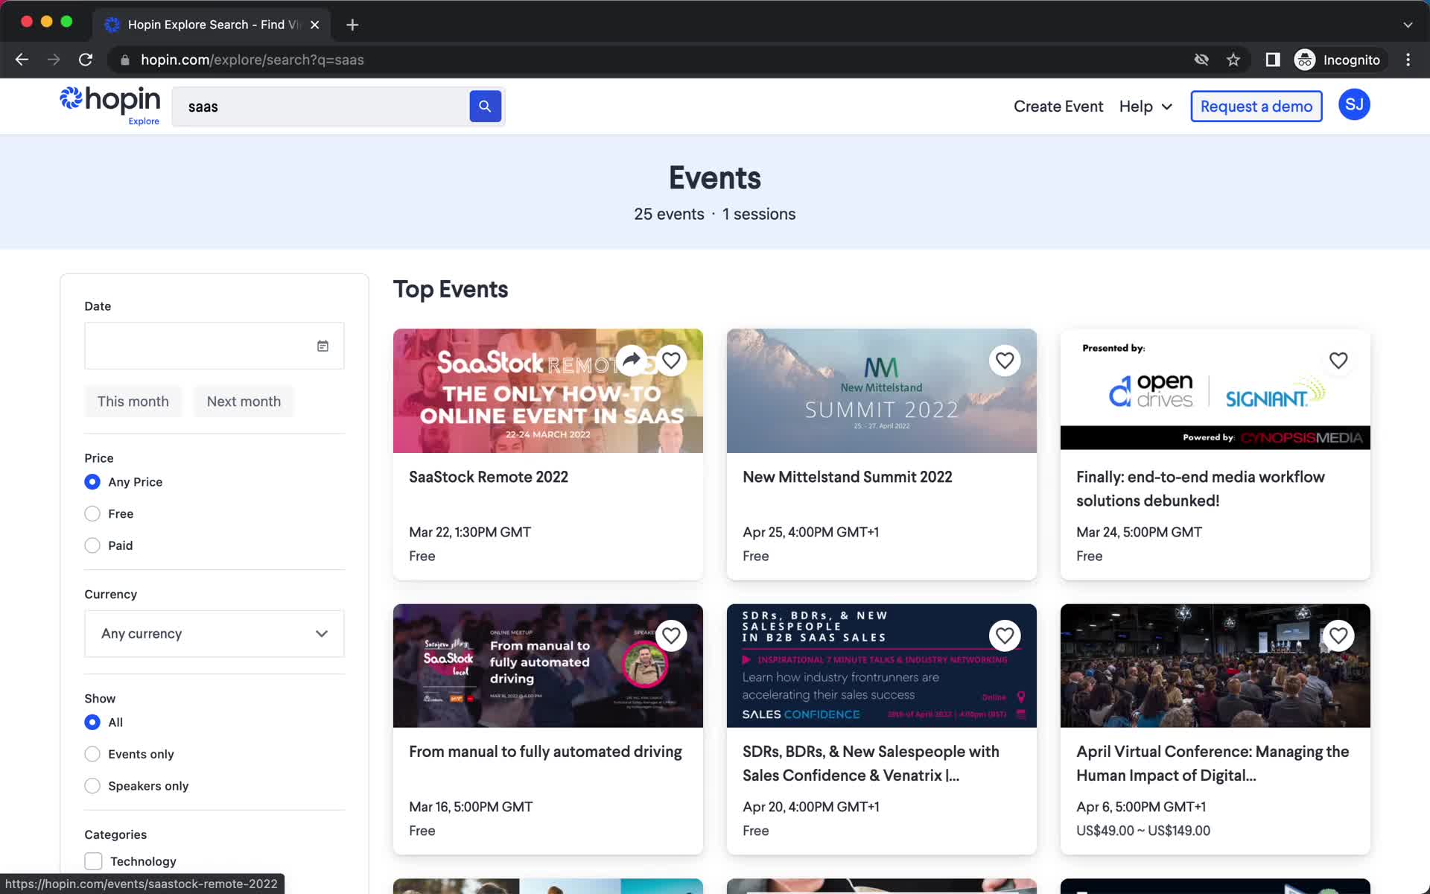Screen dimensions: 1430x894
Task: Select Show All radio option
Action: [x=92, y=722]
